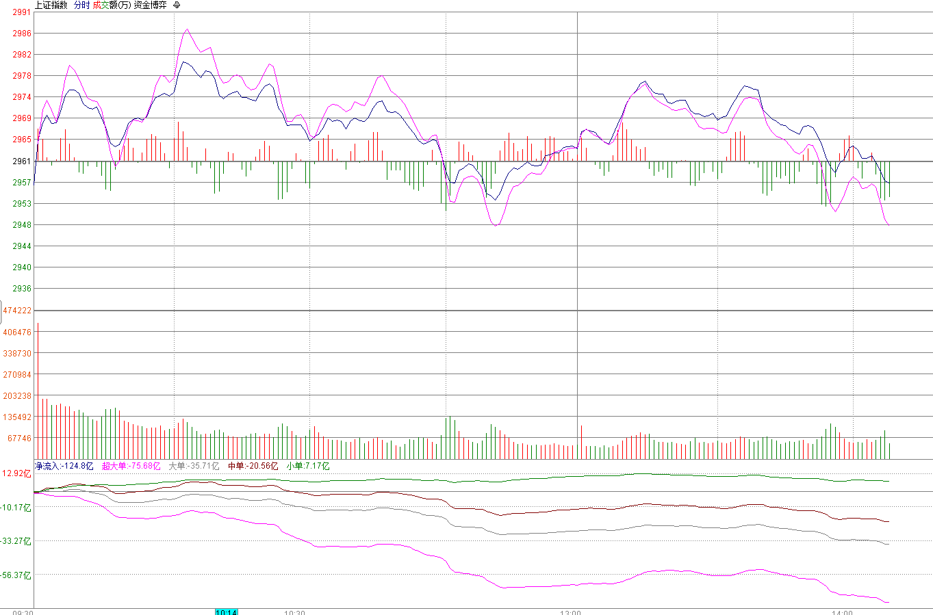
Task: Click the -10.17亿 fund-flow axis label
Action: (16, 508)
